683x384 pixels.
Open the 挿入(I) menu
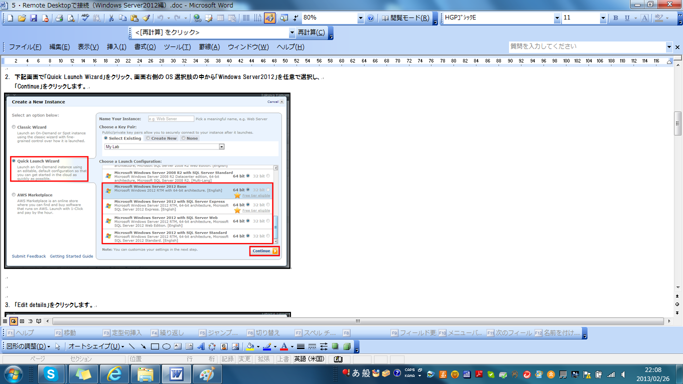116,47
